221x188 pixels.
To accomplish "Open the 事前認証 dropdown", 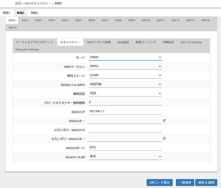I will (x=125, y=93).
